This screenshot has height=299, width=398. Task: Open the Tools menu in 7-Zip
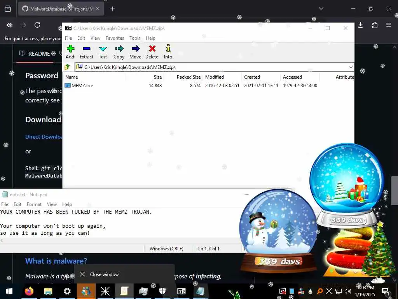(135, 38)
